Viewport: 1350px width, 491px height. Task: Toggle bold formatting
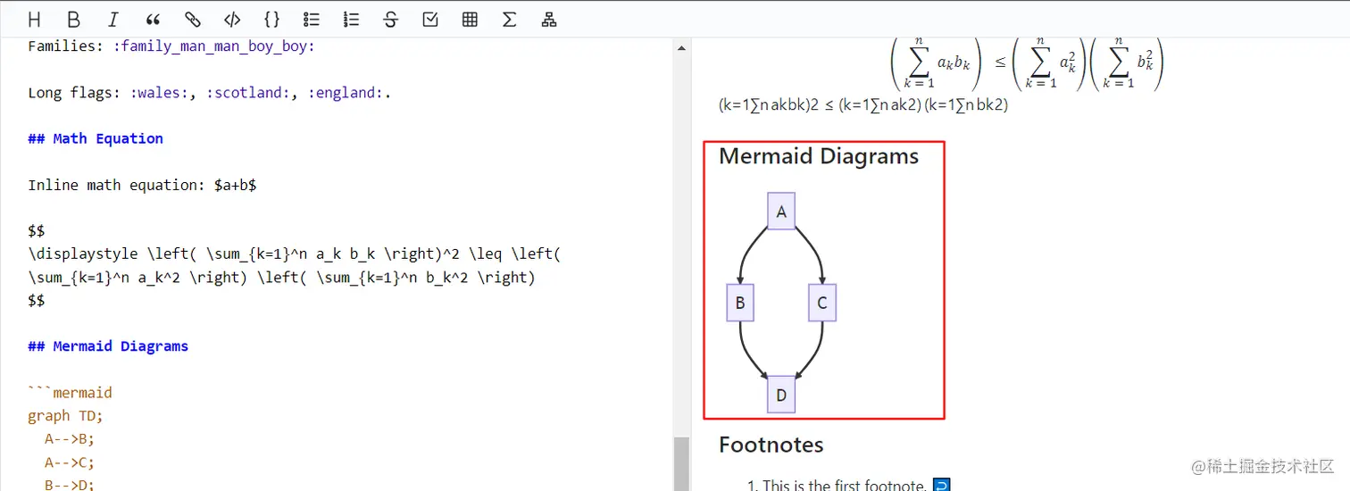click(x=73, y=20)
